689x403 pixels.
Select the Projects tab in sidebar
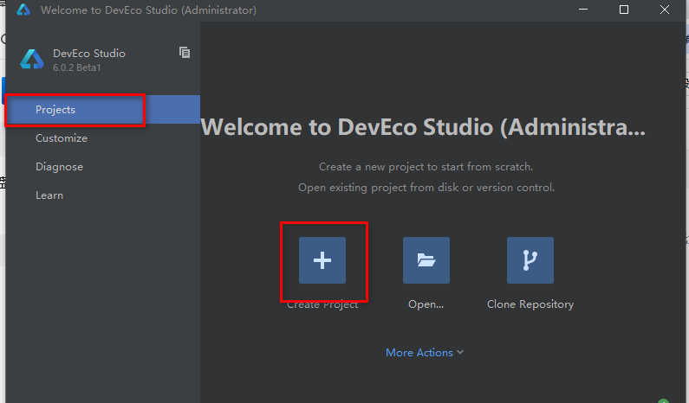[x=55, y=110]
